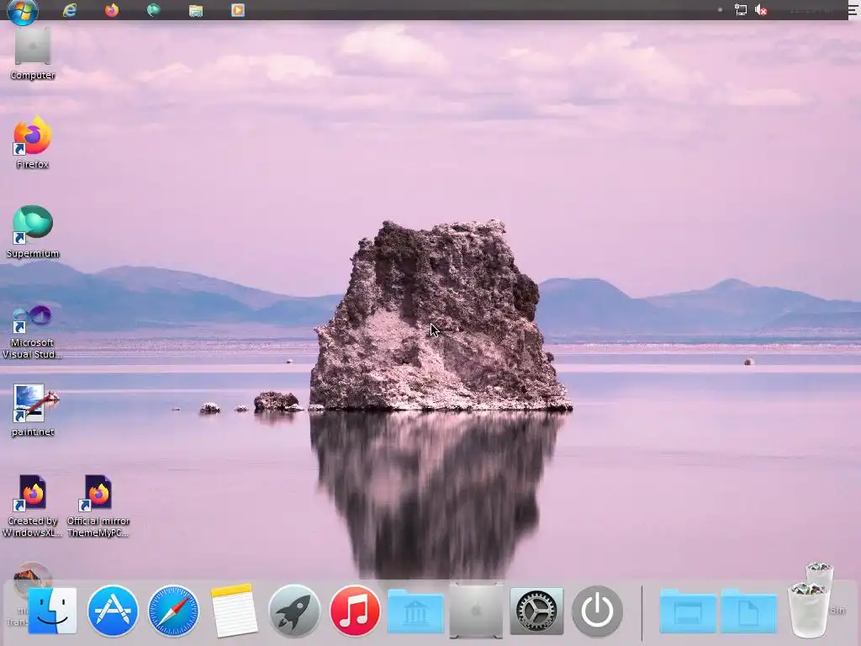Select the Computer desktop icon
Viewport: 861px width, 646px height.
pyautogui.click(x=33, y=53)
